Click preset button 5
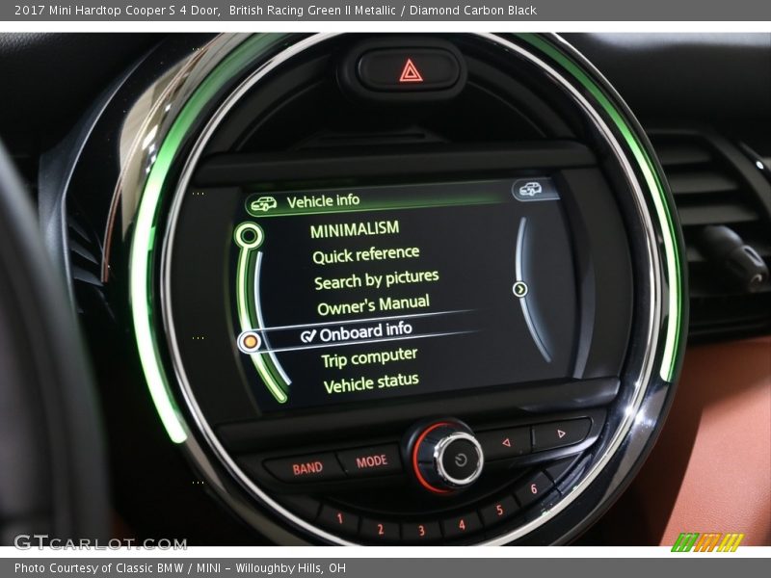The width and height of the screenshot is (771, 578). click(x=499, y=511)
